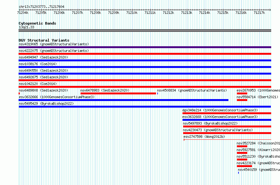The width and height of the screenshot is (280, 185).
Task: Click the DGV Structural Variants track title
Action: (44, 40)
